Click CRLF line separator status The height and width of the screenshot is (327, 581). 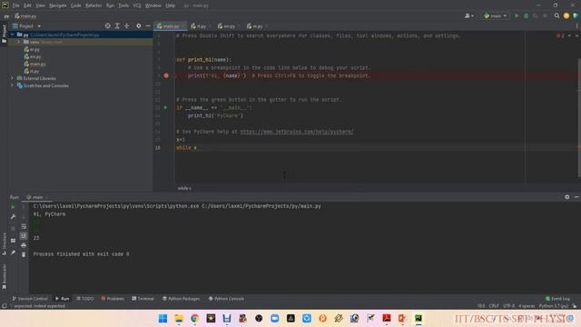[x=494, y=306]
